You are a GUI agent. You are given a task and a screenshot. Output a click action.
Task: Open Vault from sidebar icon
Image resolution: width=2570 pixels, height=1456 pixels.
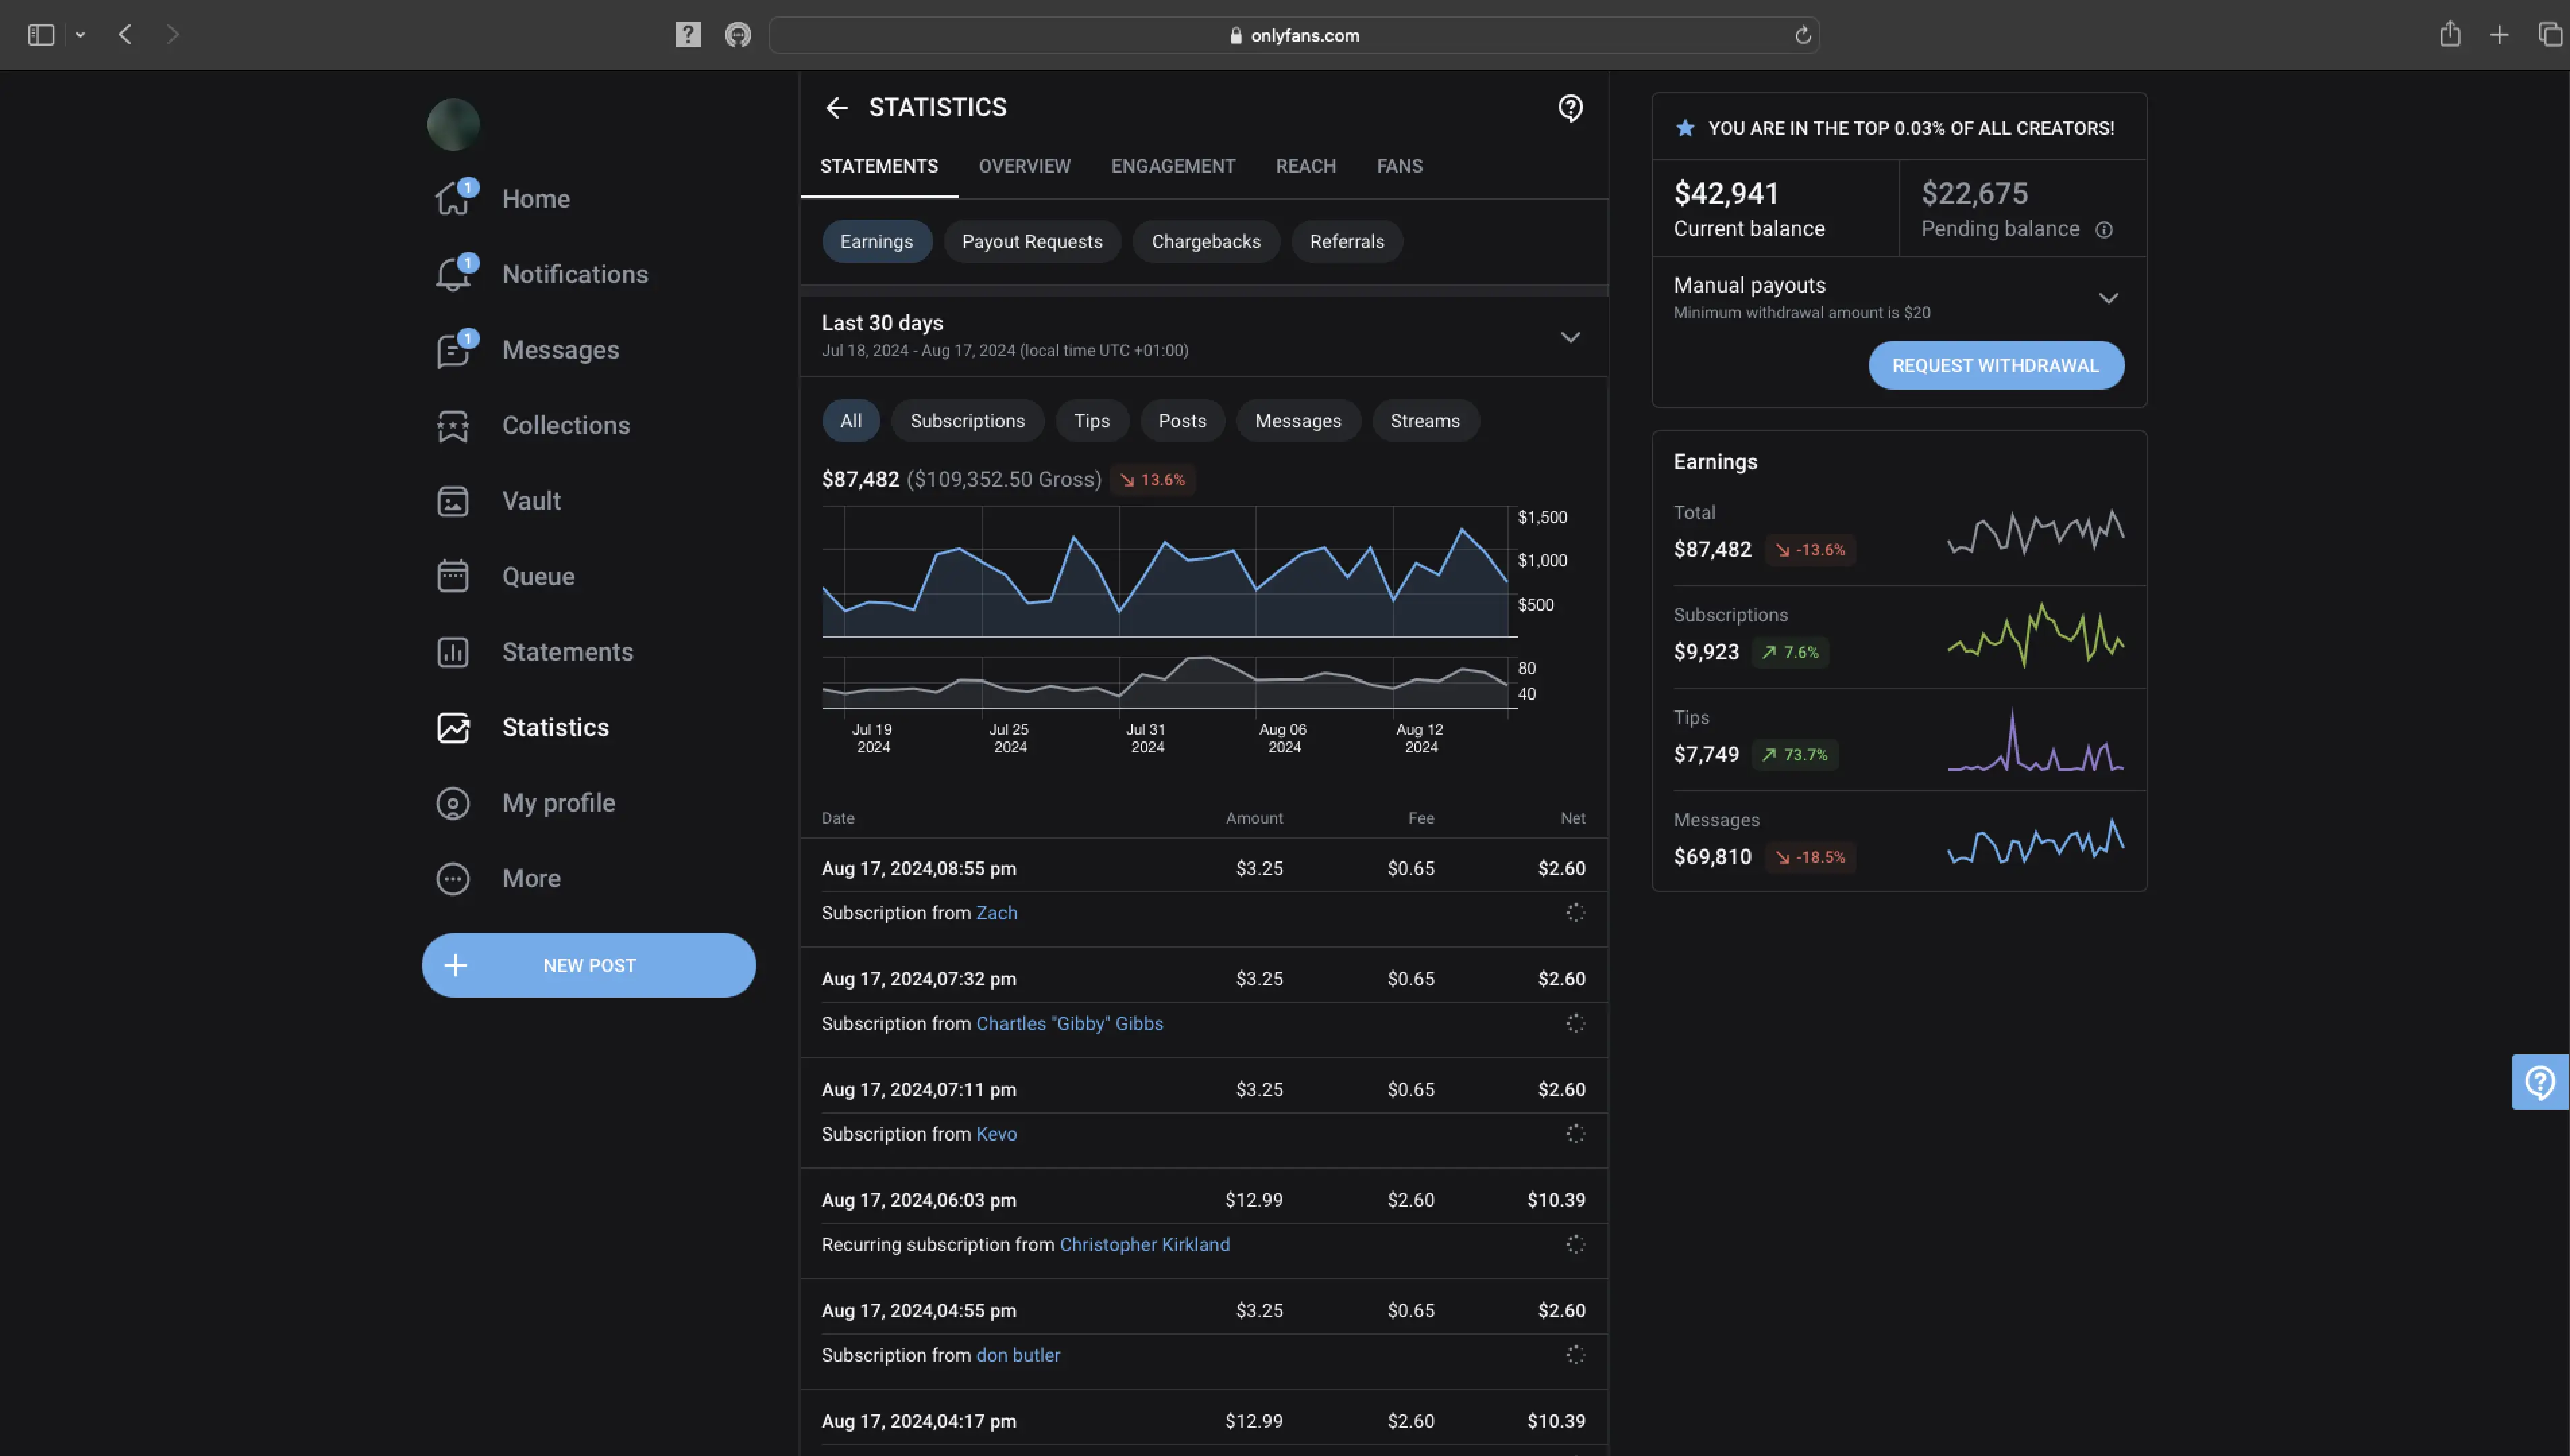[452, 501]
